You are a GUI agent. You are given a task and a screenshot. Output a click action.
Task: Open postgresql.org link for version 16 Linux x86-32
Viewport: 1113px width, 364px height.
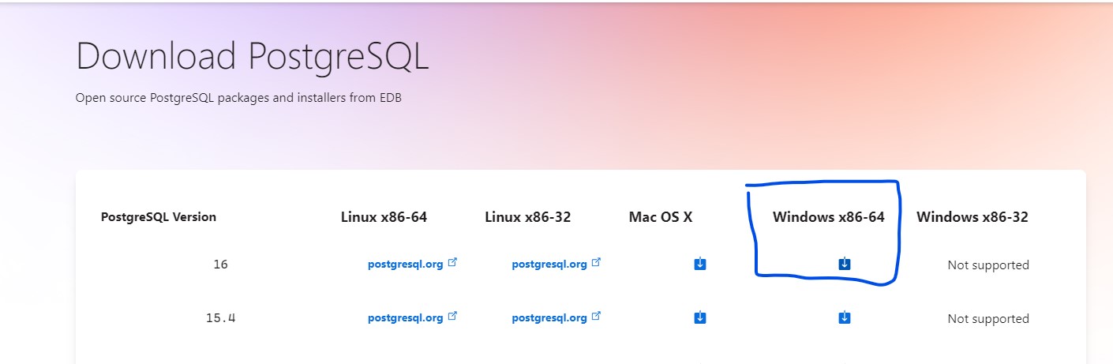(x=549, y=265)
